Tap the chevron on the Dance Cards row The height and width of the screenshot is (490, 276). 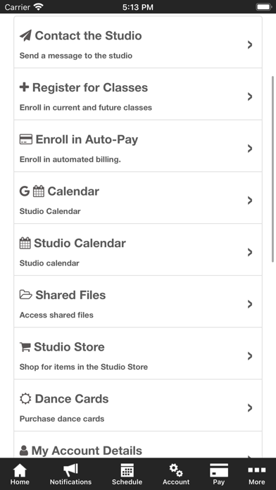click(x=250, y=408)
